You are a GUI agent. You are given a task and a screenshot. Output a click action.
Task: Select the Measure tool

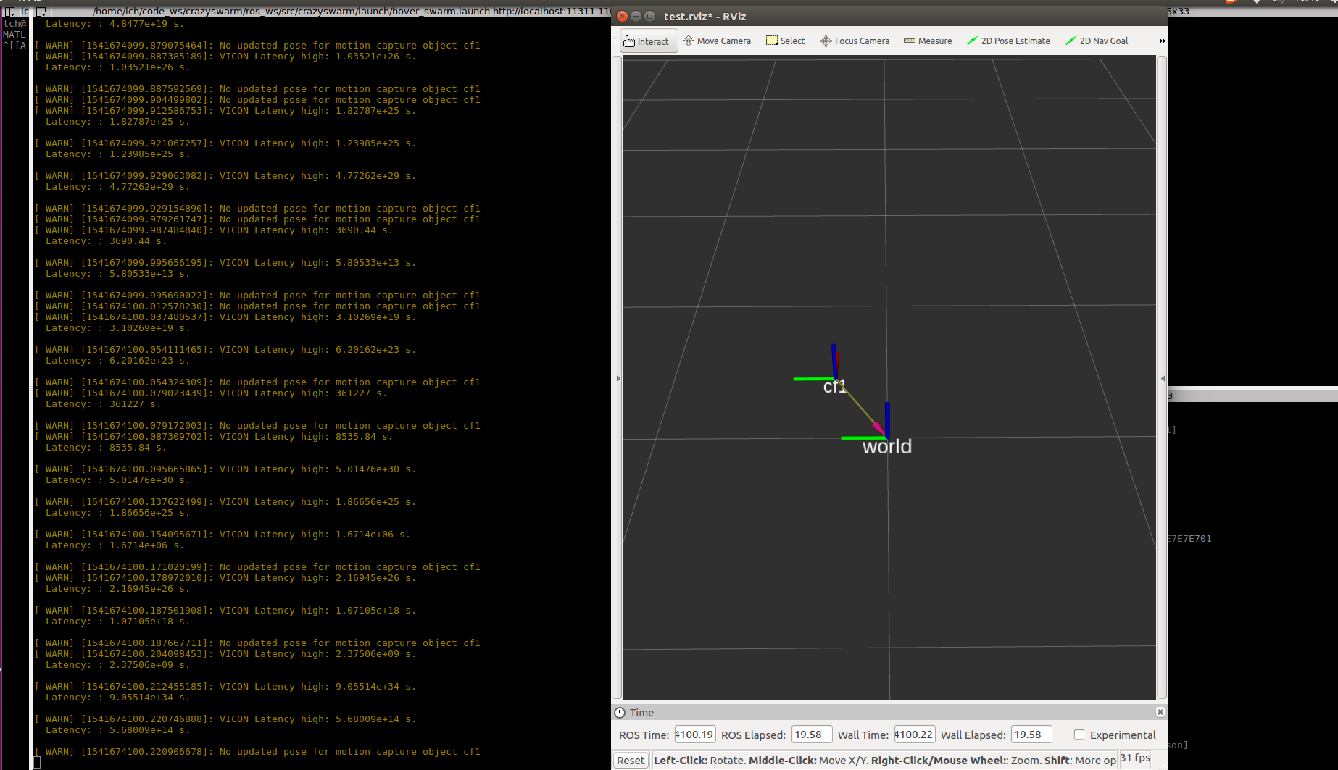(x=928, y=41)
